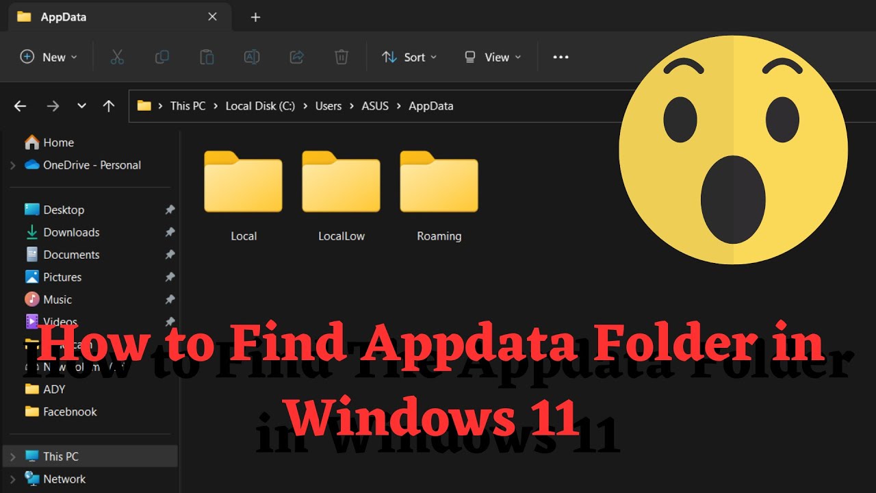
Task: Expand the This PC tree node
Action: coord(13,456)
